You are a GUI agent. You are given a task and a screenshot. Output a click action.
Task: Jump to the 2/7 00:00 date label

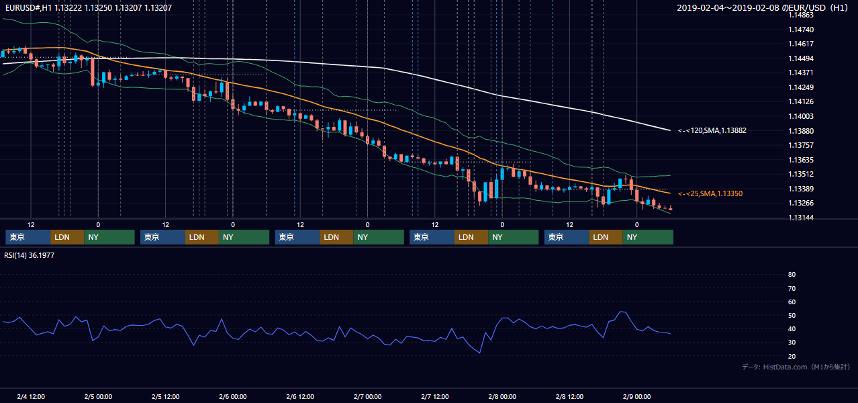(x=367, y=396)
